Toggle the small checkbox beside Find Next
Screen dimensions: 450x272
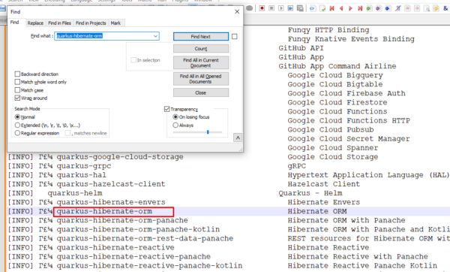[235, 37]
